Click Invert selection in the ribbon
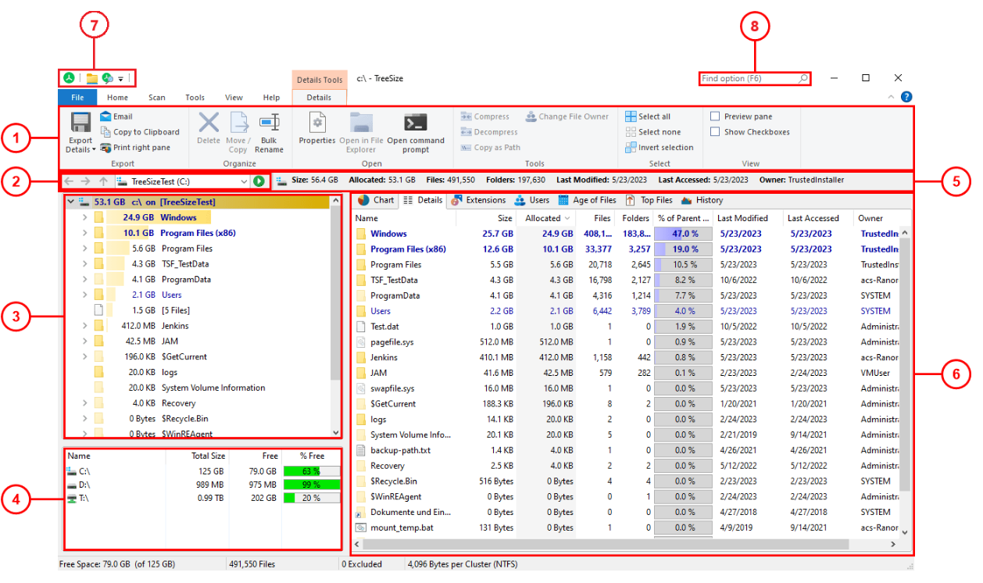 [x=660, y=147]
